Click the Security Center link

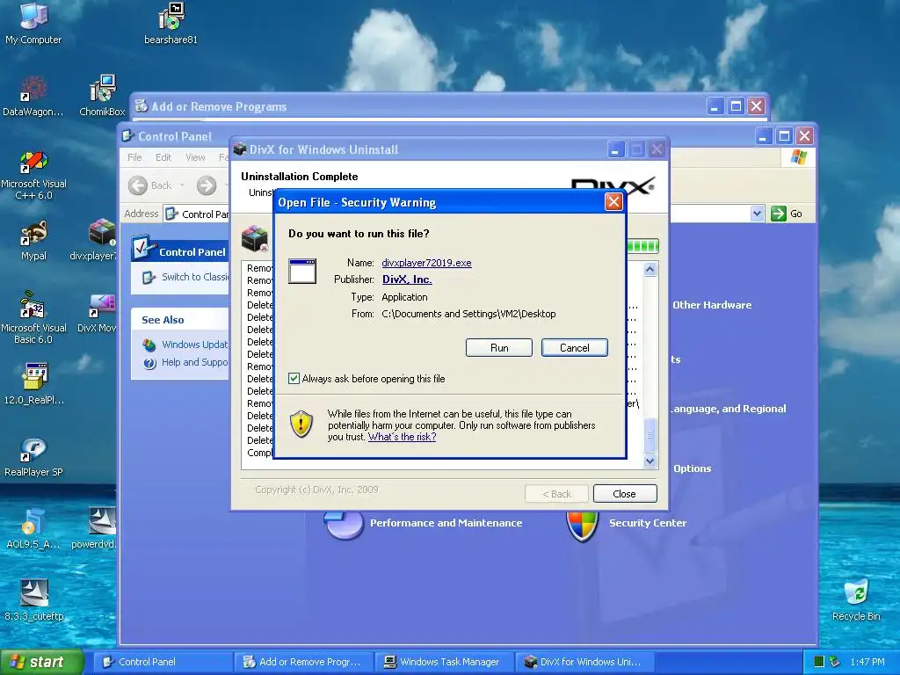pos(648,523)
